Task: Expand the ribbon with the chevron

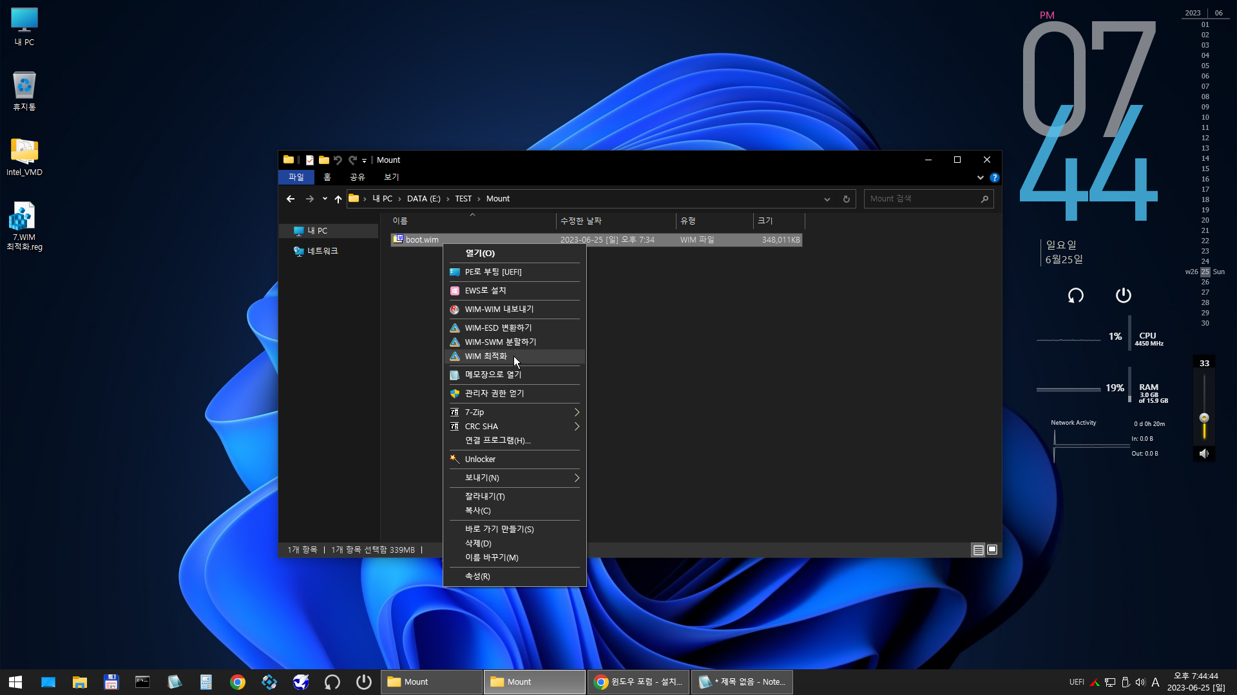Action: coord(981,178)
